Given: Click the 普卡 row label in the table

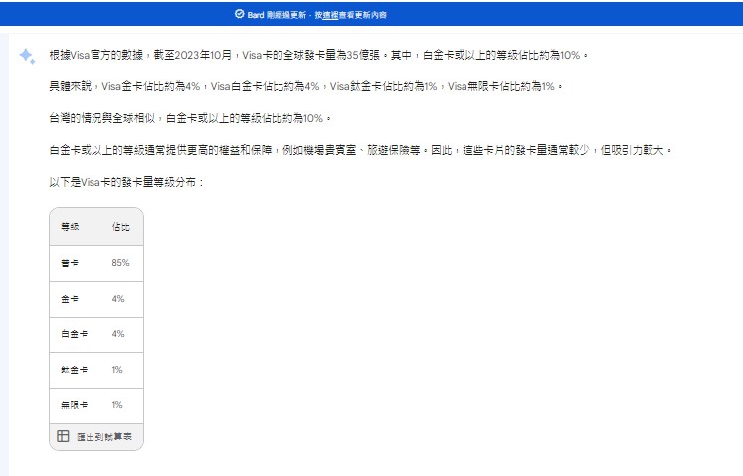Looking at the screenshot, I should coord(70,263).
